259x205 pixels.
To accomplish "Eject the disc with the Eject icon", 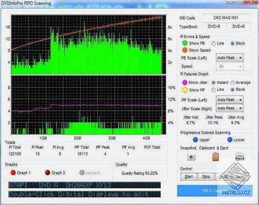I will click(x=240, y=157).
